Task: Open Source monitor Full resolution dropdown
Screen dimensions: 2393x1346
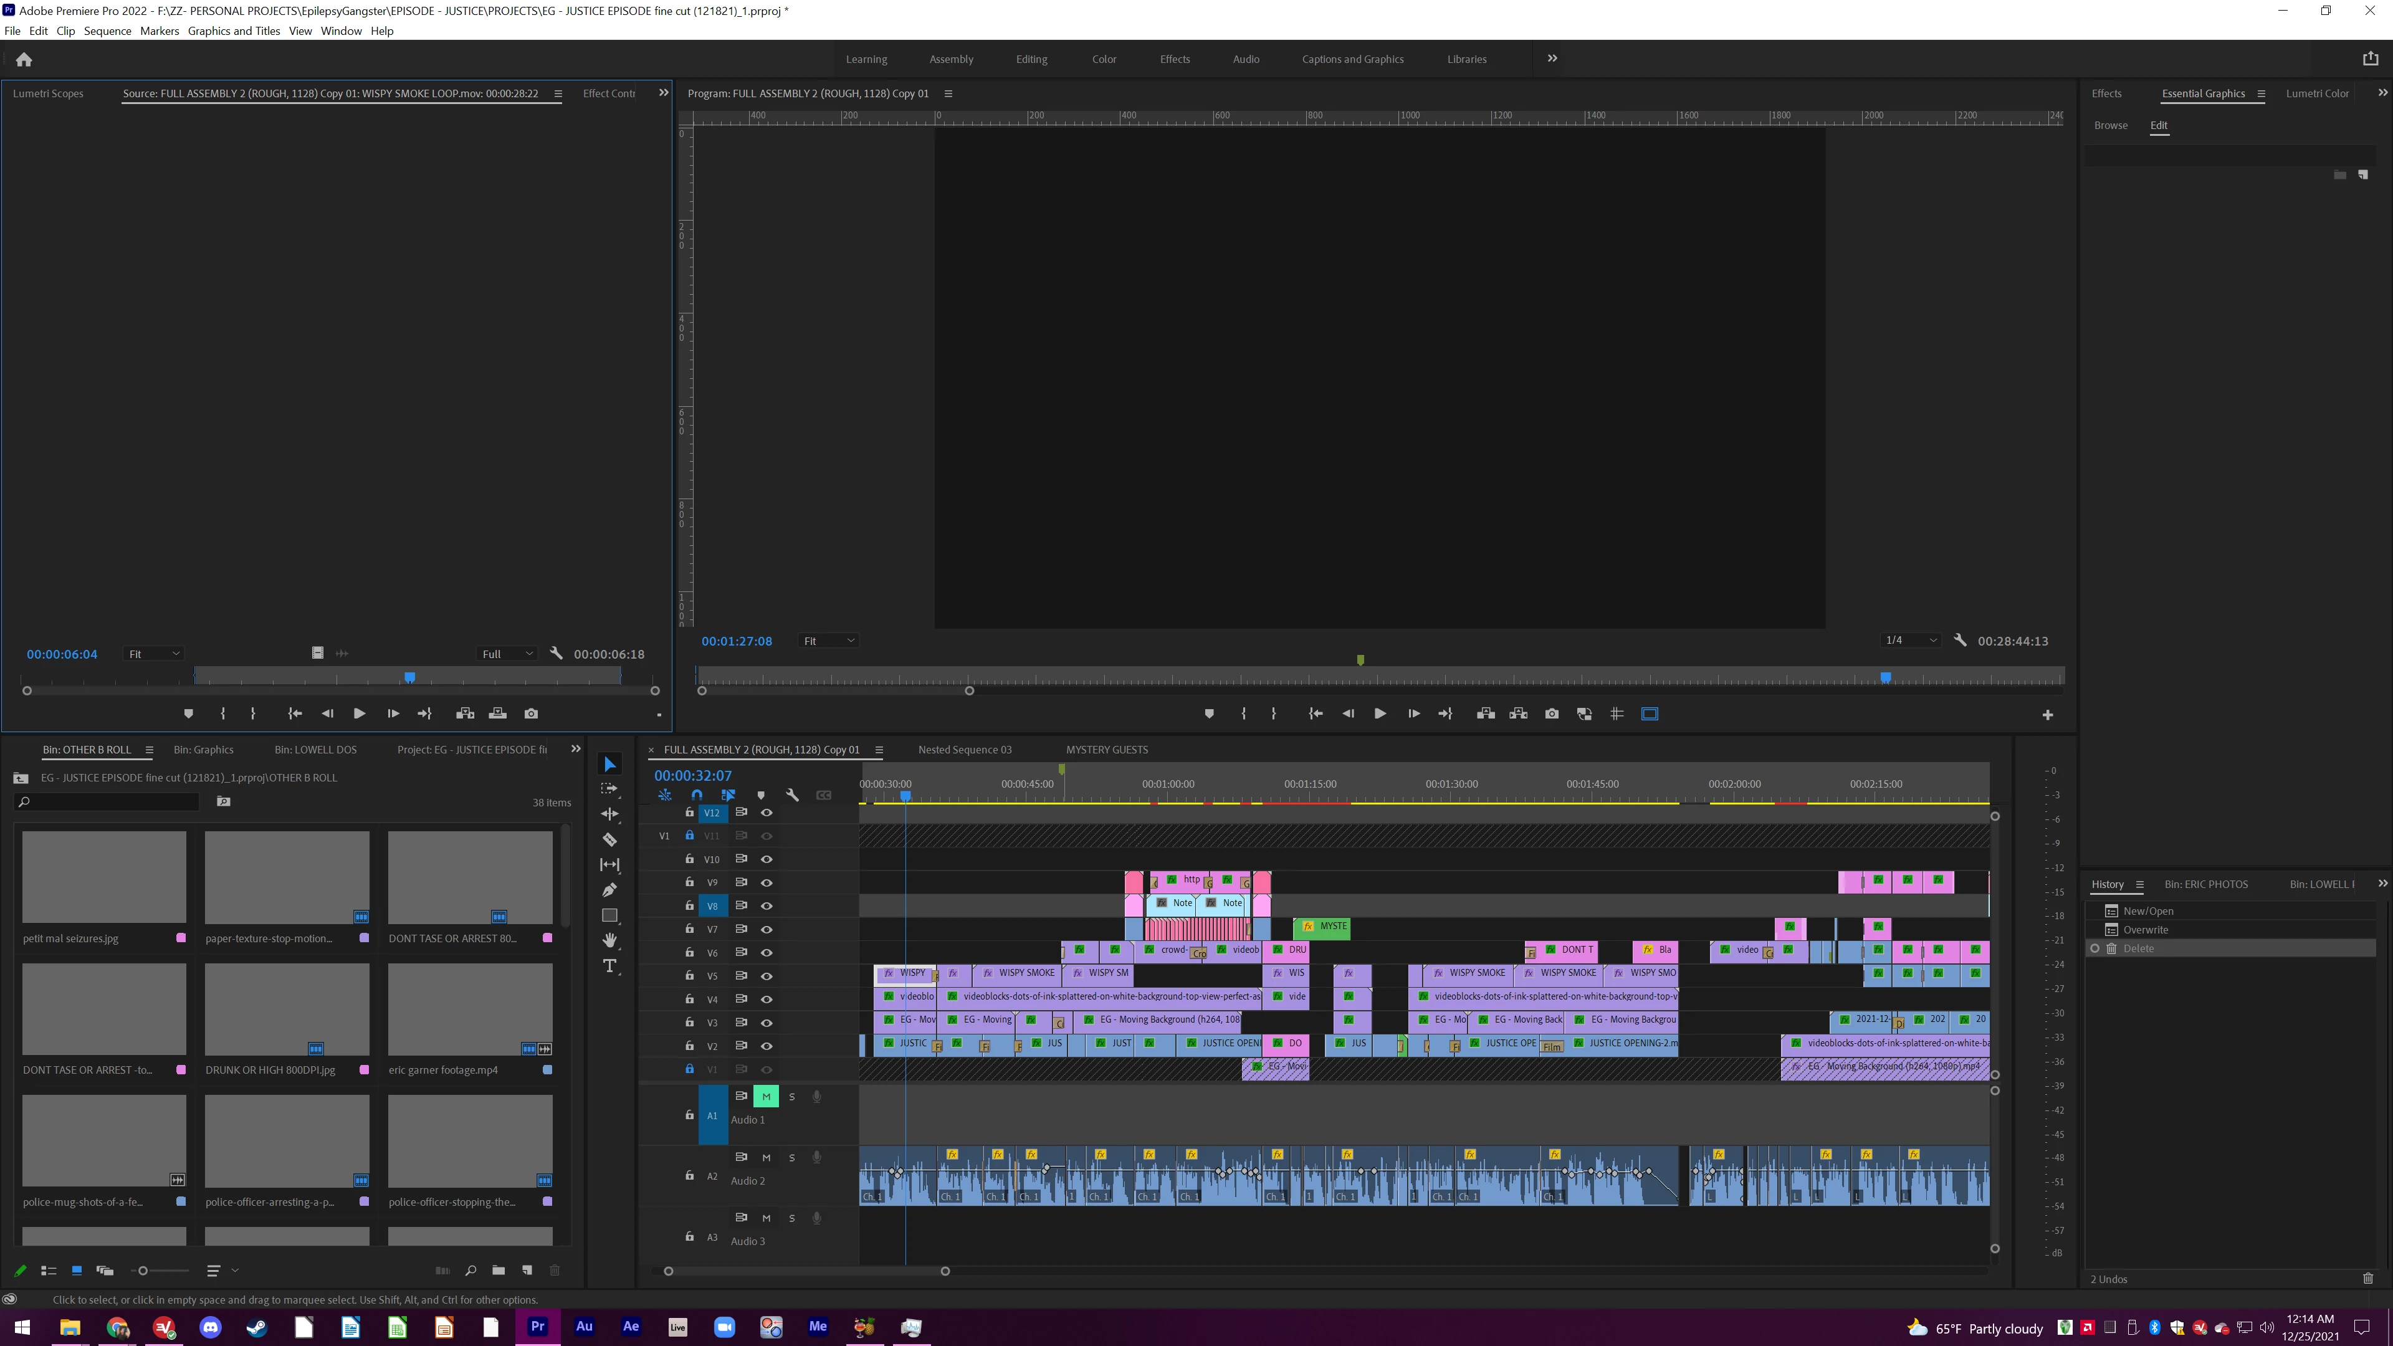Action: click(506, 654)
